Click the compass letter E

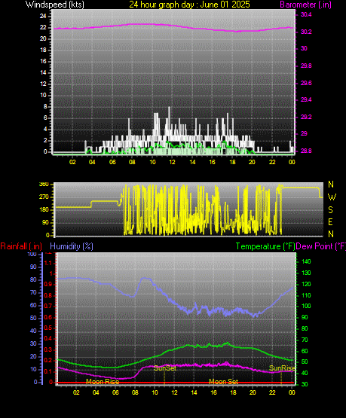coord(330,221)
